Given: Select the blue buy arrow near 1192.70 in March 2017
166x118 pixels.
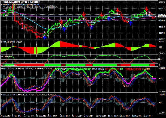Looking at the screenshot, I should point(92,27).
